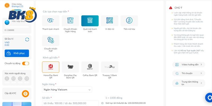This screenshot has height=106, width=212.
Task: Click the CHÚ Ý warning triangle icon
Action: click(171, 8)
